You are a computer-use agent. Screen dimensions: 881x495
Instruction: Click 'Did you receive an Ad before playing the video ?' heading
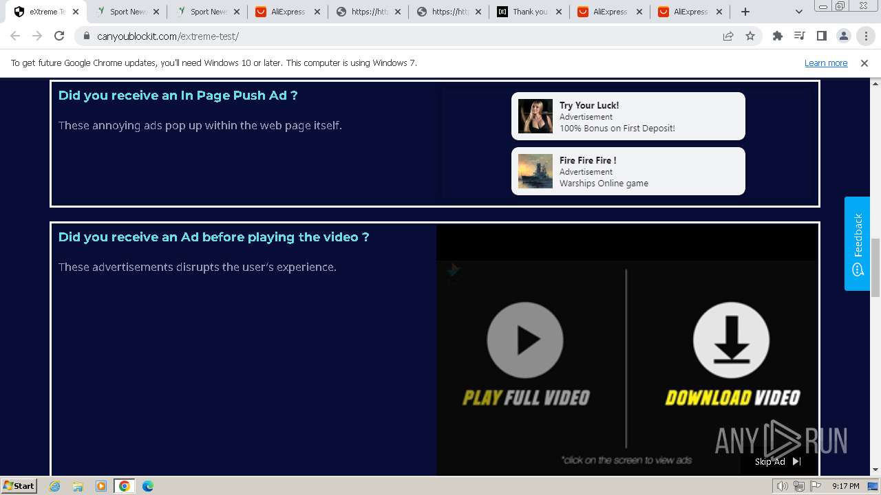pos(214,237)
